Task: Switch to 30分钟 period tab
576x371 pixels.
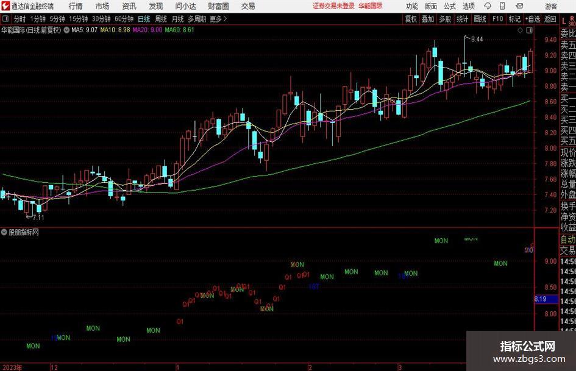Action: pyautogui.click(x=101, y=19)
